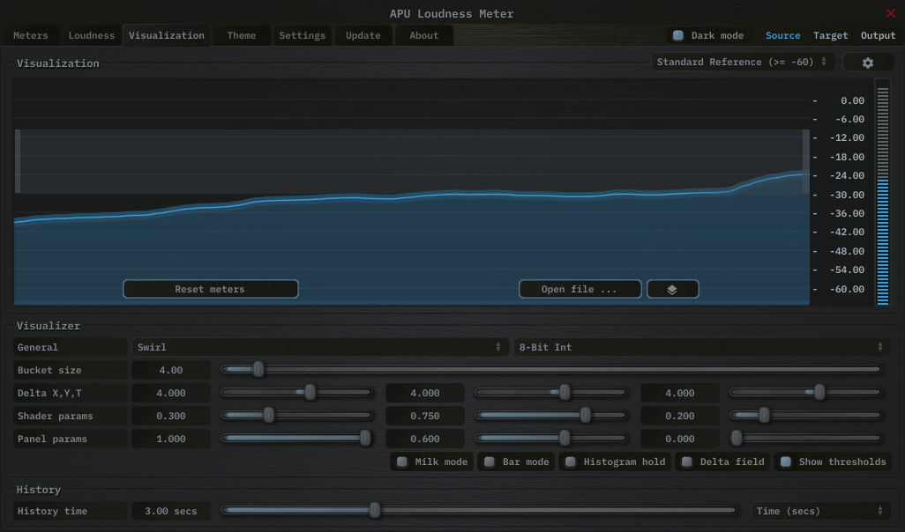Switch to the Loudness tab
The image size is (905, 532).
92,36
